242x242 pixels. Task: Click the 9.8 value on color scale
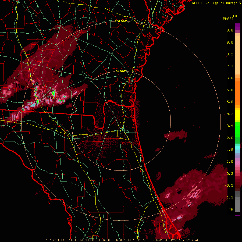[230, 30]
